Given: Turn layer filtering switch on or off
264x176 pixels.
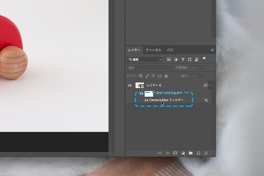Looking at the screenshot, I should [x=204, y=59].
